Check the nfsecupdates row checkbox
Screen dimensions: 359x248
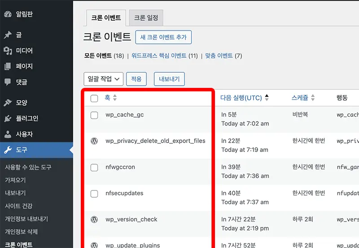[x=94, y=194]
